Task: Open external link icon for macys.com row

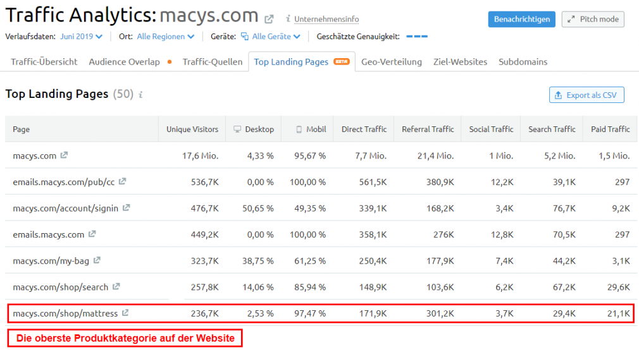Action: (64, 155)
